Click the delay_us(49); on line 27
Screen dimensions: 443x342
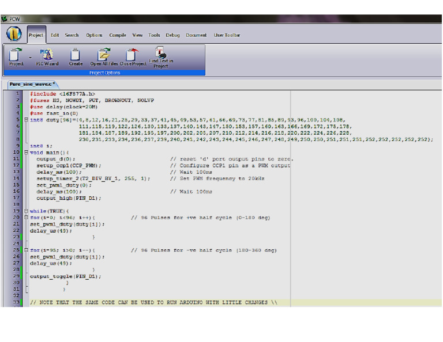[x=51, y=263]
